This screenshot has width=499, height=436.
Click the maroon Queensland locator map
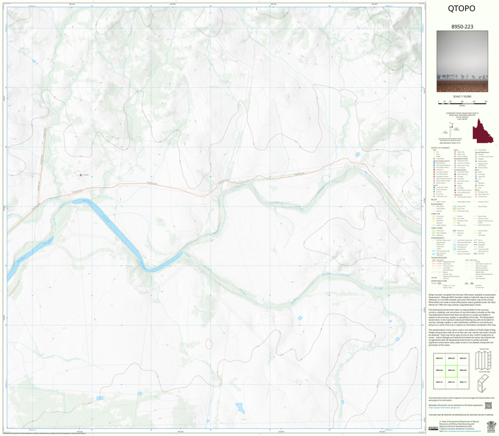tap(483, 131)
